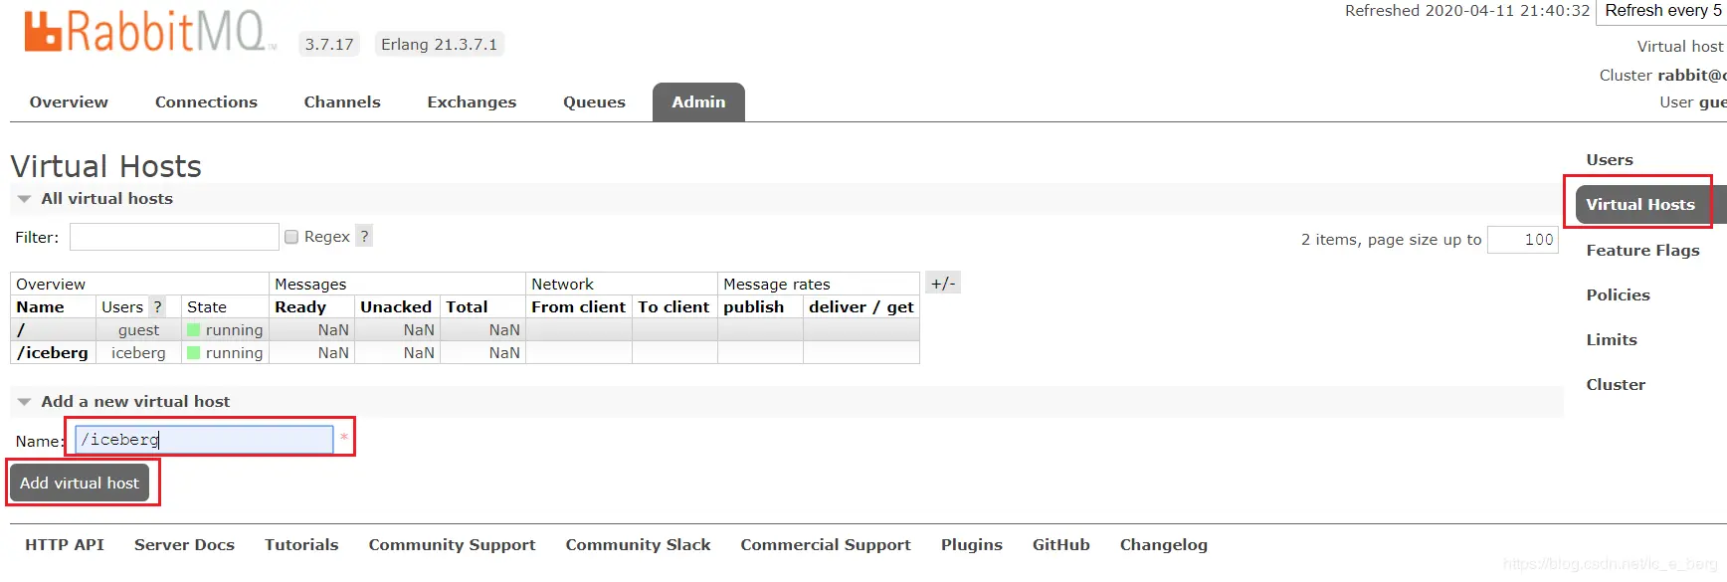Screen dimensions: 1727x582
Task: Open the Server Docs footer link
Action: point(184,545)
